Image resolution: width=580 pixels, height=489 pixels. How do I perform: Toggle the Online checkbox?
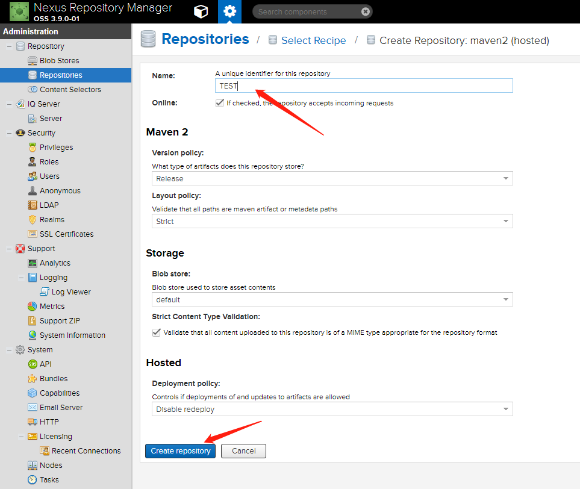coord(219,103)
